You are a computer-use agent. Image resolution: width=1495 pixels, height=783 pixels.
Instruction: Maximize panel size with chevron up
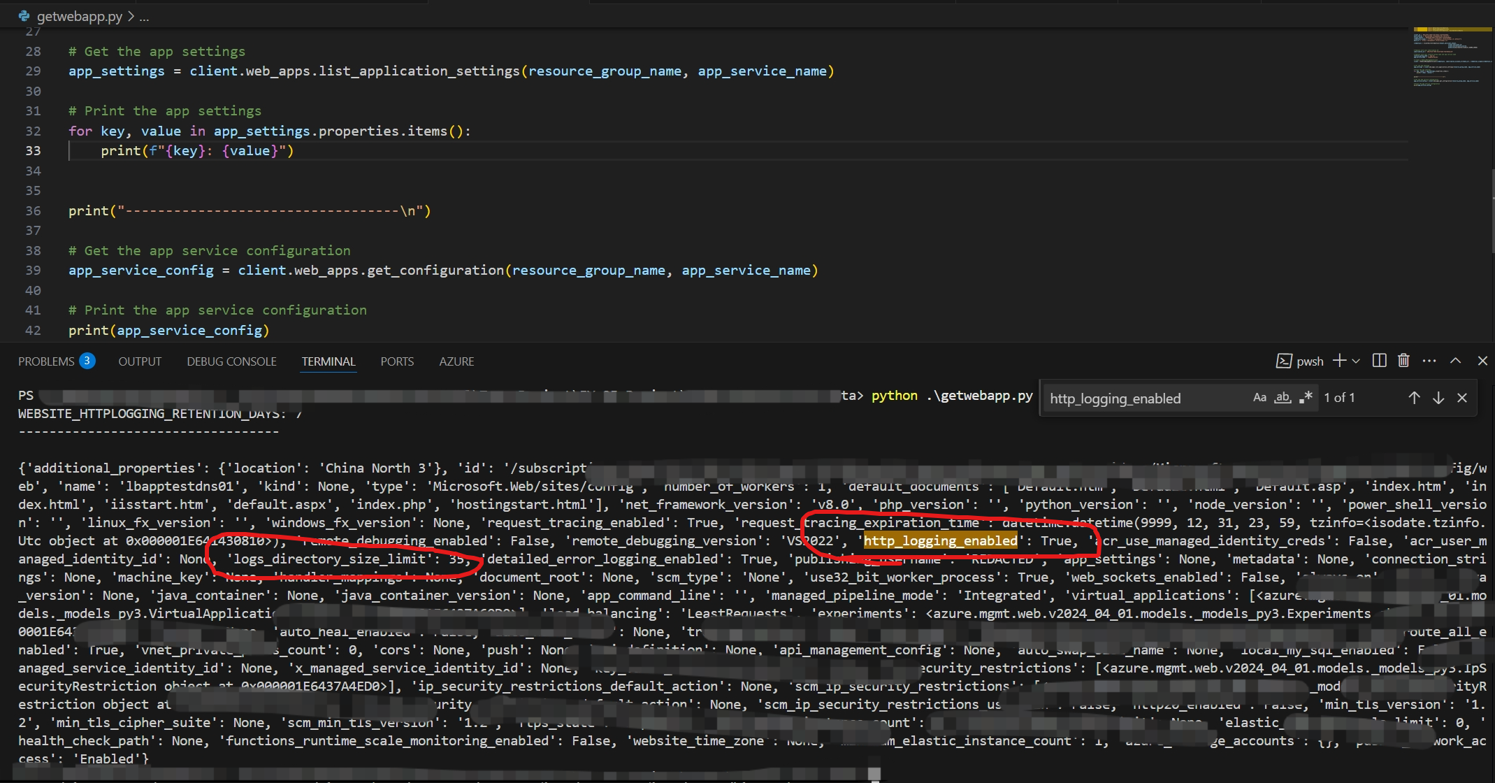click(1456, 361)
